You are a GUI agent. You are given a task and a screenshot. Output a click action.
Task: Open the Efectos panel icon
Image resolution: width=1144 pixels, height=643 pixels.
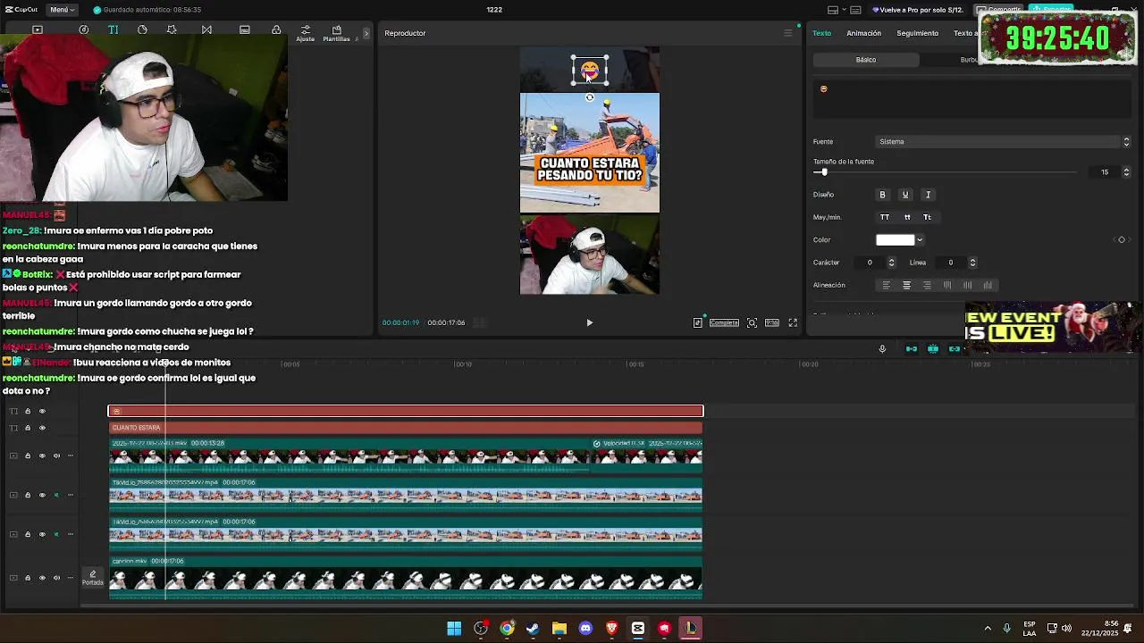click(172, 30)
